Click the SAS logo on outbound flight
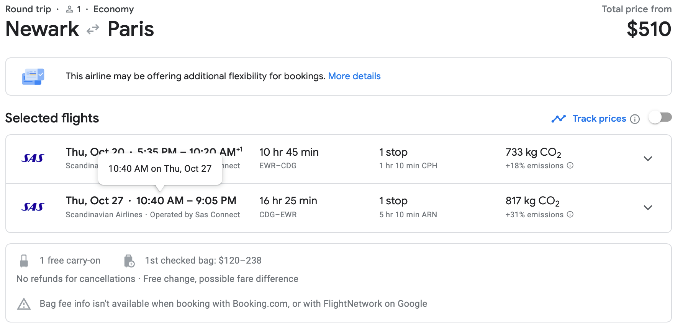 click(x=33, y=158)
